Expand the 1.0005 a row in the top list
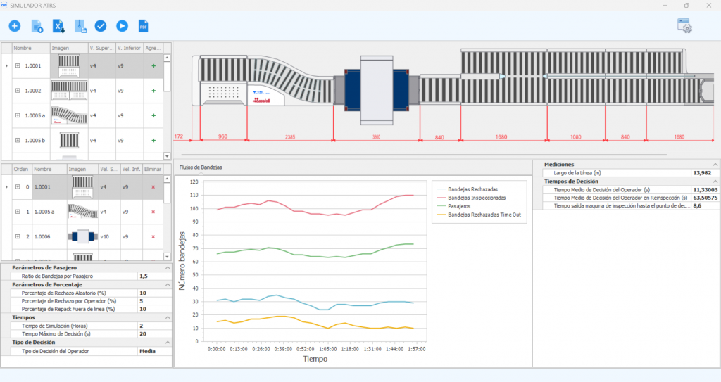Screen dimensions: 721x382 pos(18,115)
